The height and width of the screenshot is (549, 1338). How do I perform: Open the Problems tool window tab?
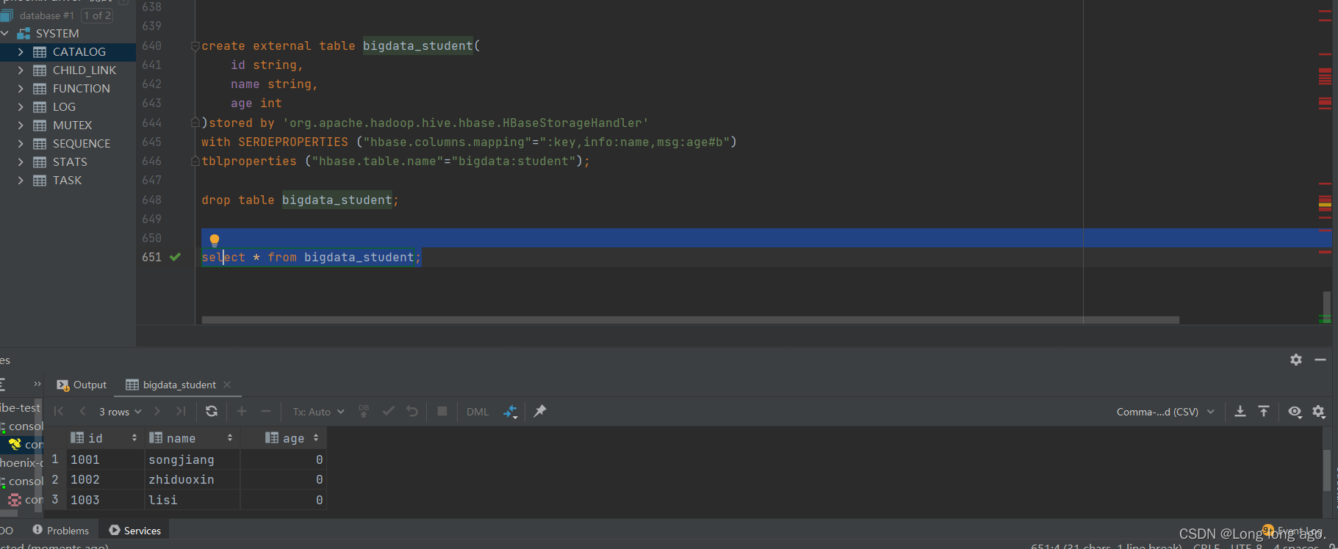[x=61, y=530]
